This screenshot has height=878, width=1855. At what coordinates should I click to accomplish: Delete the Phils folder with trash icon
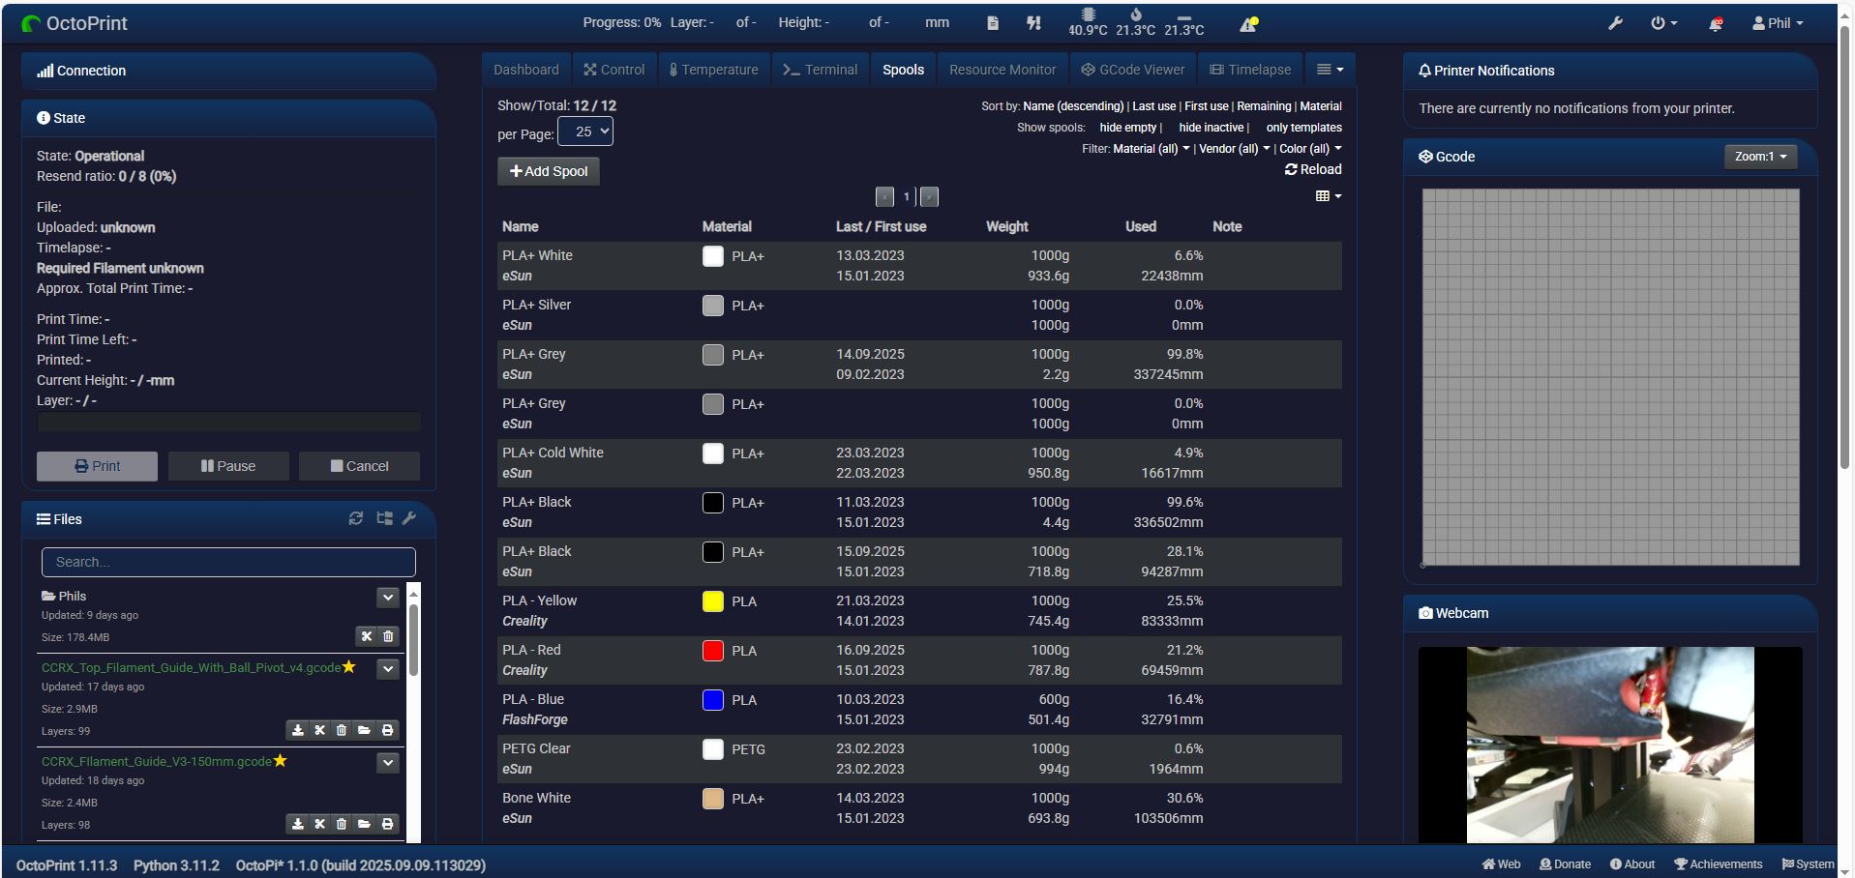click(388, 636)
